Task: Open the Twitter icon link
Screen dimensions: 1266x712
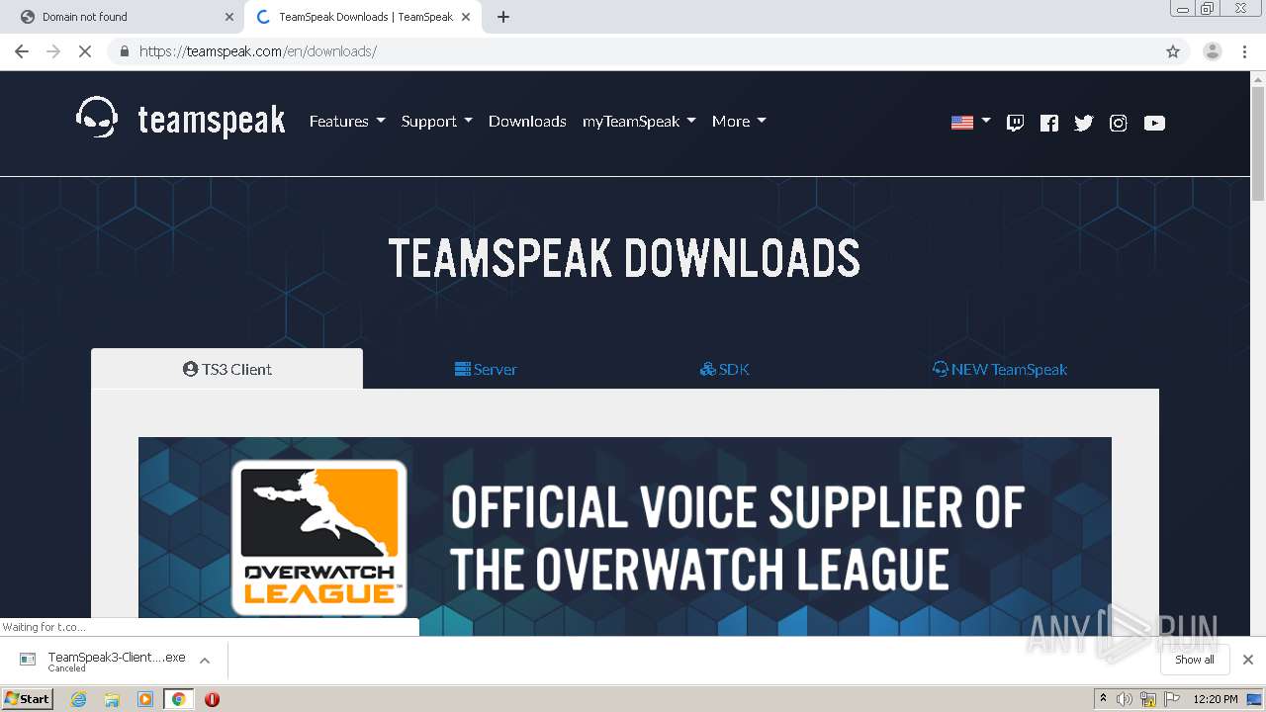Action: click(1084, 123)
